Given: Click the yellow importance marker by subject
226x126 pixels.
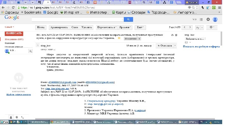Looking at the screenshot, I should 119,38.
